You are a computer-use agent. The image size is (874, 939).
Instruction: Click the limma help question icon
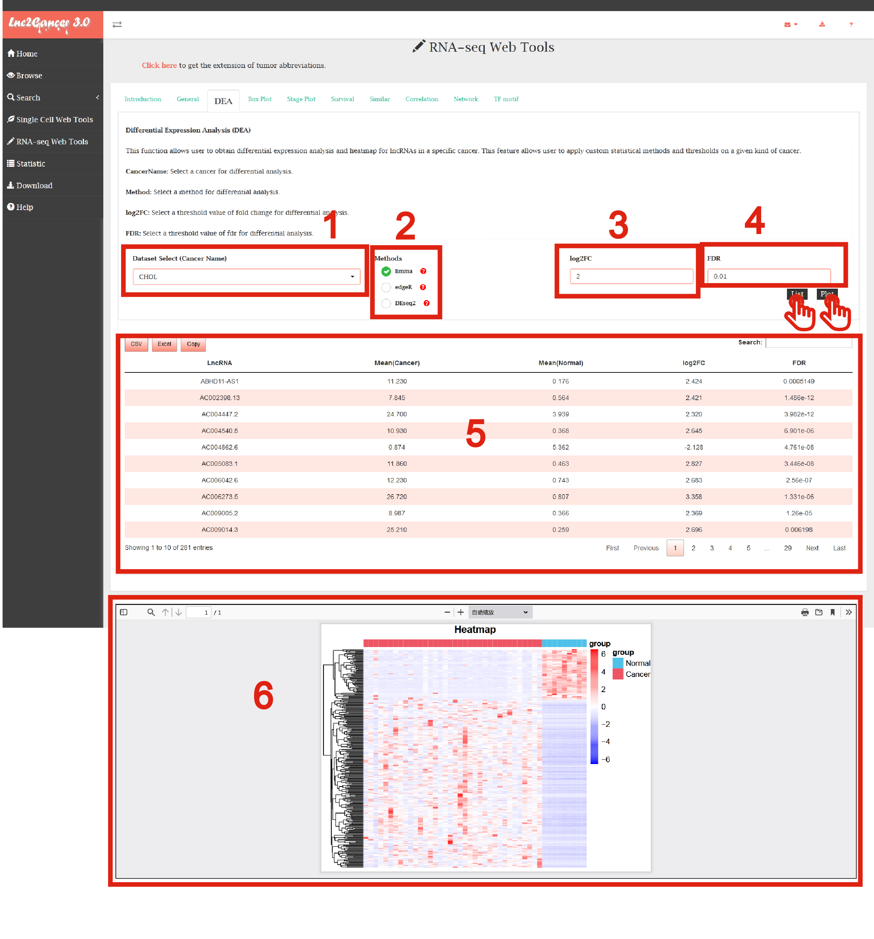pos(423,271)
